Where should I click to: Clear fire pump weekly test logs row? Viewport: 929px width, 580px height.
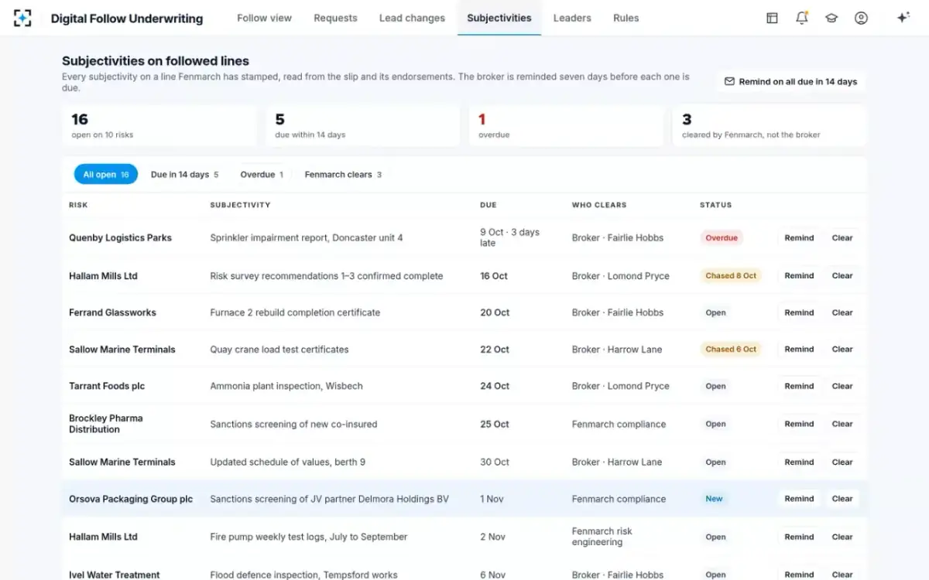click(x=842, y=537)
